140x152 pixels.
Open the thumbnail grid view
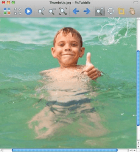(7, 11)
